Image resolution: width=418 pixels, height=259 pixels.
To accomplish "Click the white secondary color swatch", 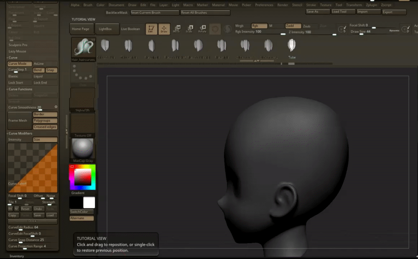I will 89,203.
